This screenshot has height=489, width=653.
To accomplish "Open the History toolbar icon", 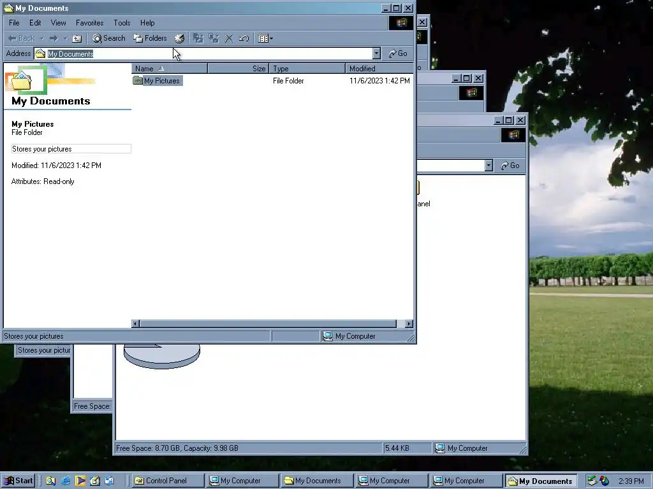I will click(x=179, y=38).
